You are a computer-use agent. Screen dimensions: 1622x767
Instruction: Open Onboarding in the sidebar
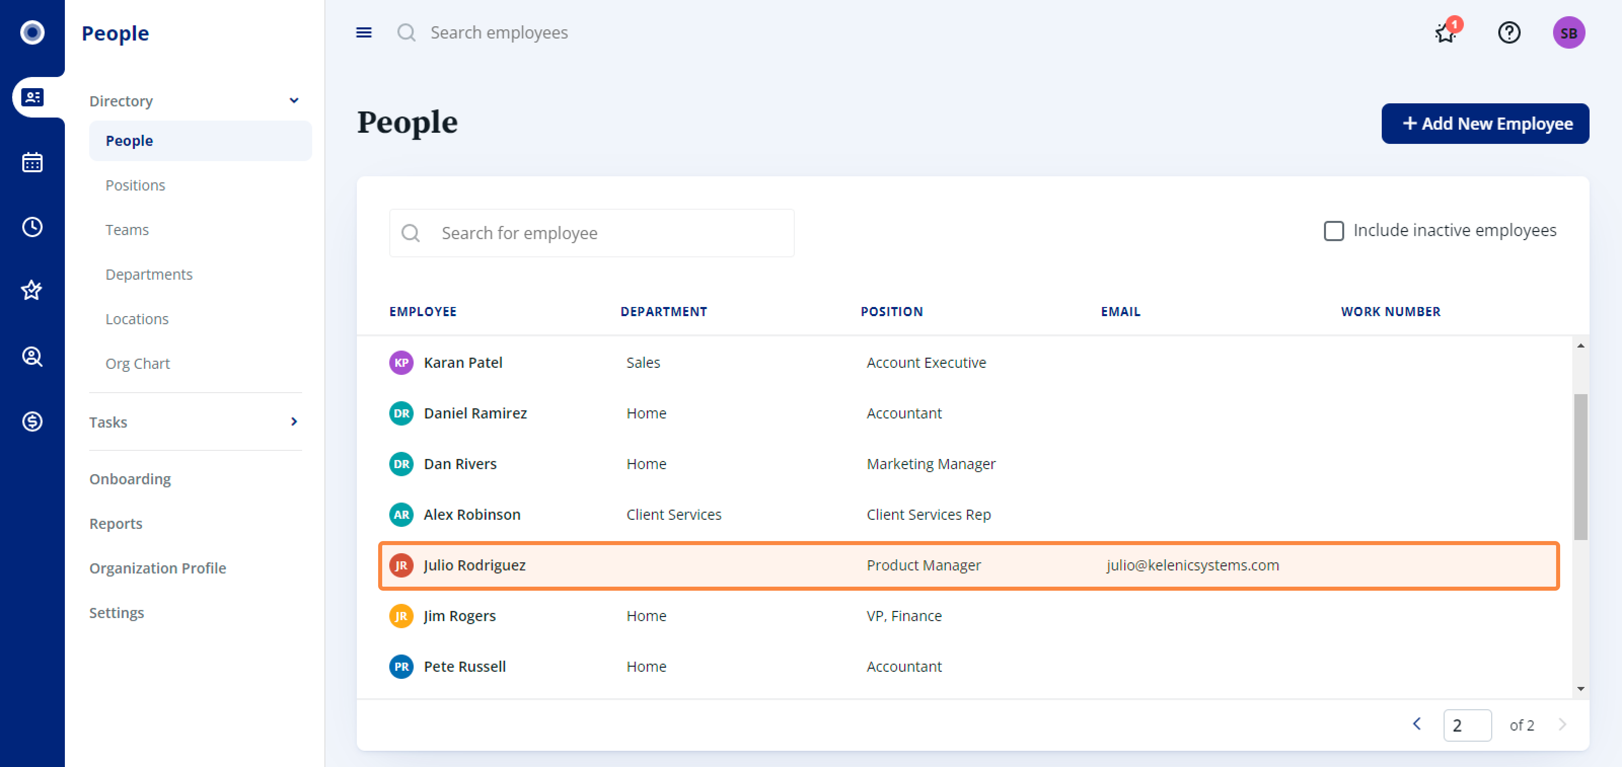(130, 479)
